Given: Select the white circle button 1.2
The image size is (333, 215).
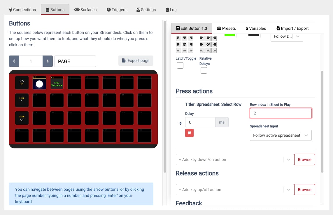Looking at the screenshot, I should 39,82.
